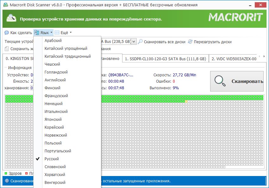Image resolution: width=269 pixels, height=188 pixels.
Task: Click the scan all disks magnifier icon
Action: coord(140,42)
